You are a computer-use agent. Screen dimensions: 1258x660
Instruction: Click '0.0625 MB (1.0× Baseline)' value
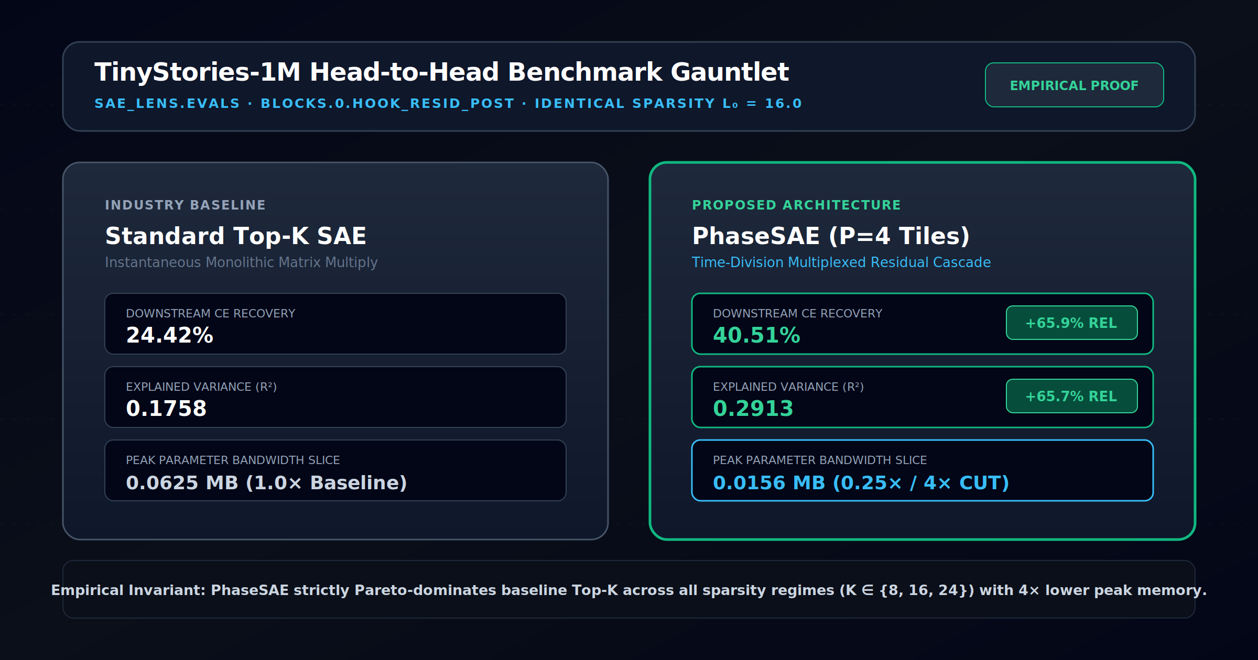[x=266, y=482]
